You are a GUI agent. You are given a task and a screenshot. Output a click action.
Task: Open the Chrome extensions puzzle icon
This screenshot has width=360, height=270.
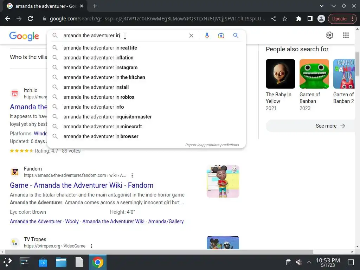[x=298, y=19]
